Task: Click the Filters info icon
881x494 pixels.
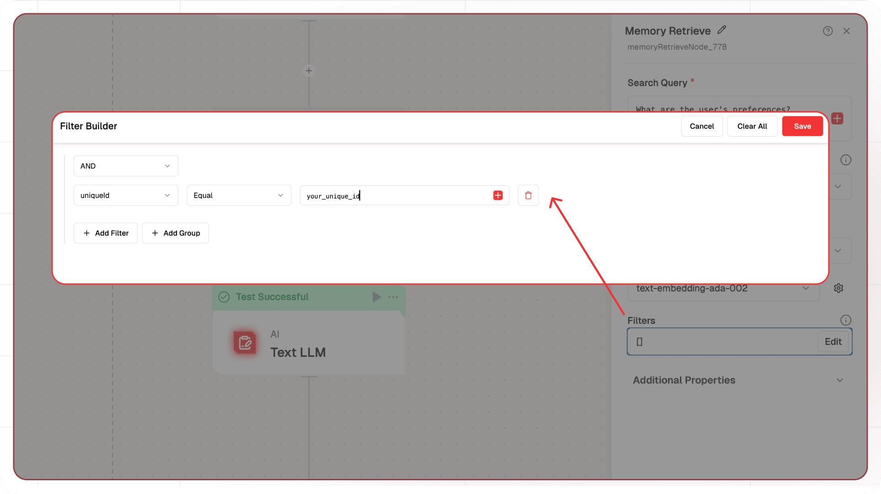Action: [845, 320]
